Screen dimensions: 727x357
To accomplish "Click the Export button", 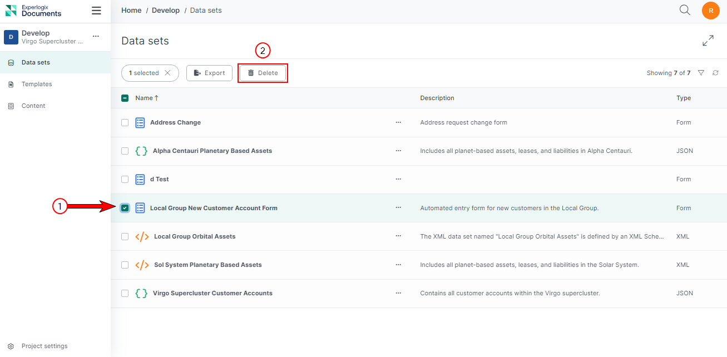I will (x=209, y=73).
